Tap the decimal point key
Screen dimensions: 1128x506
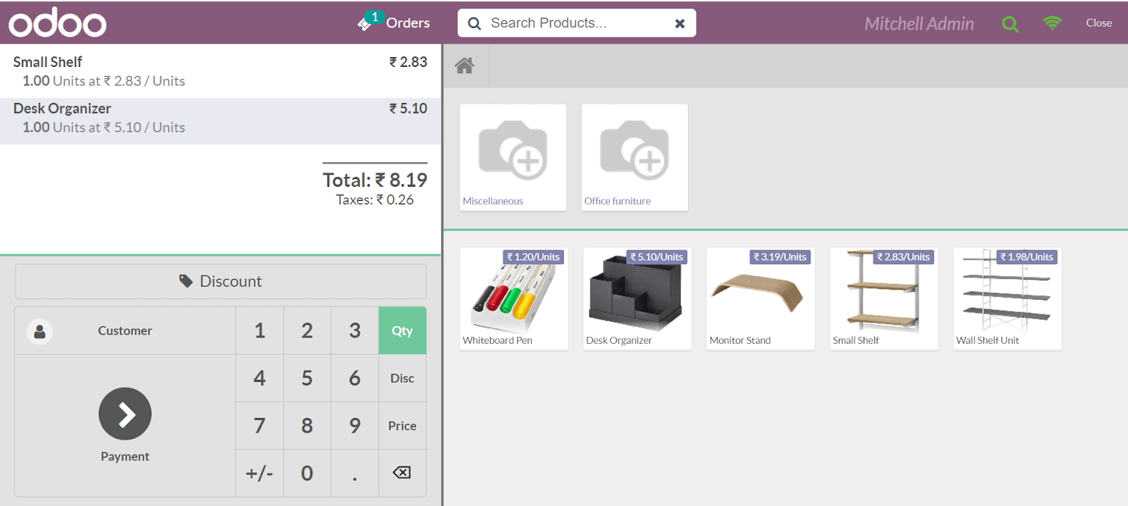[x=355, y=473]
